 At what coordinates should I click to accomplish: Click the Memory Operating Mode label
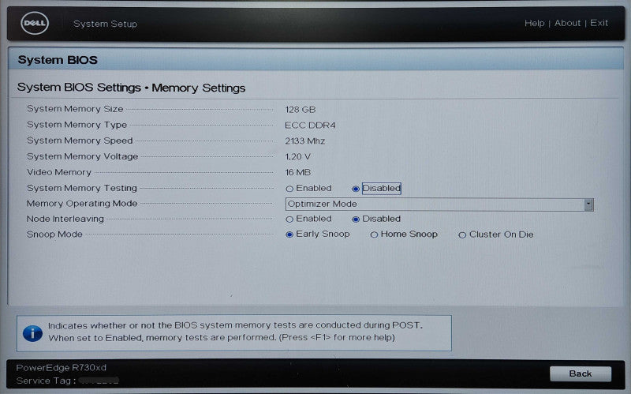point(82,204)
